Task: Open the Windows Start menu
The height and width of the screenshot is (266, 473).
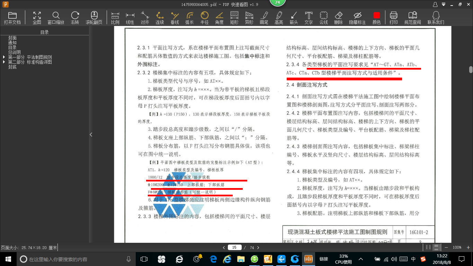Action: [8, 259]
